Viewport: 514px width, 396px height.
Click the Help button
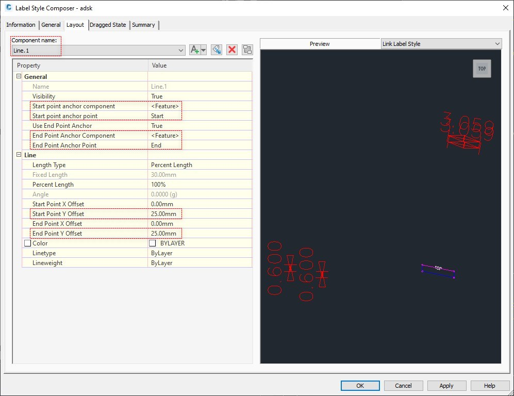tap(489, 386)
